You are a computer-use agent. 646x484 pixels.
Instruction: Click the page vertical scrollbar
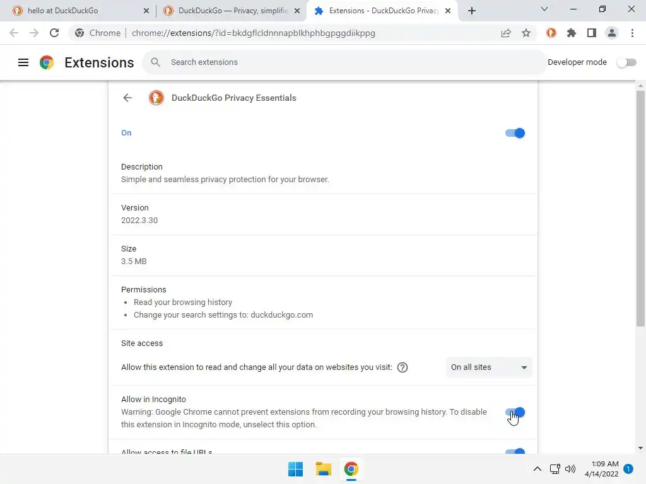coord(640,208)
